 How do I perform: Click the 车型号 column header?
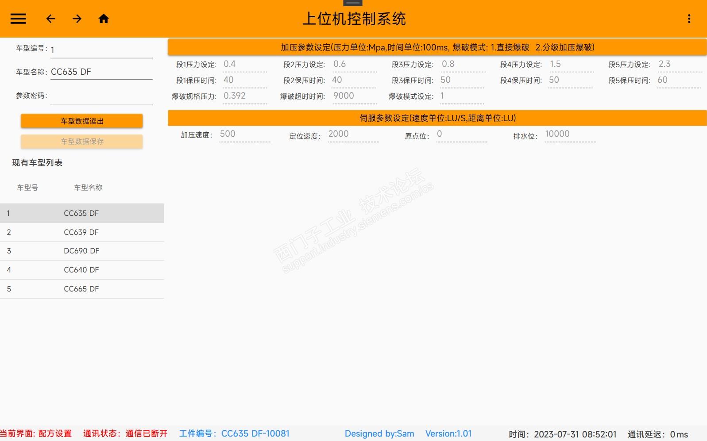click(x=27, y=188)
